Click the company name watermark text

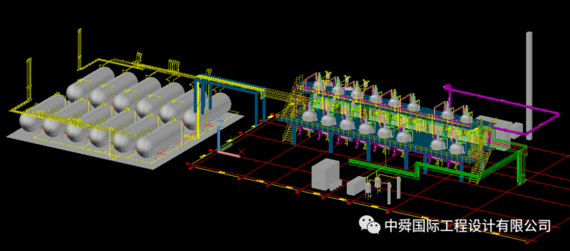[467, 226]
